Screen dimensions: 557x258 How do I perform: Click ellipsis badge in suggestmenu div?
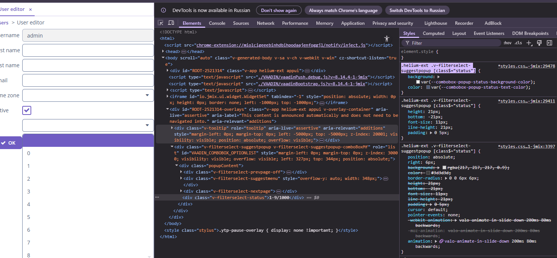[386, 179]
